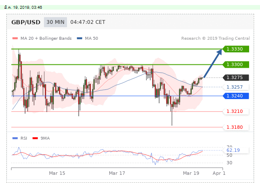Viewport: 260px width, 189px height.
Task: Select the 1.3180 support price label
Action: [x=236, y=127]
